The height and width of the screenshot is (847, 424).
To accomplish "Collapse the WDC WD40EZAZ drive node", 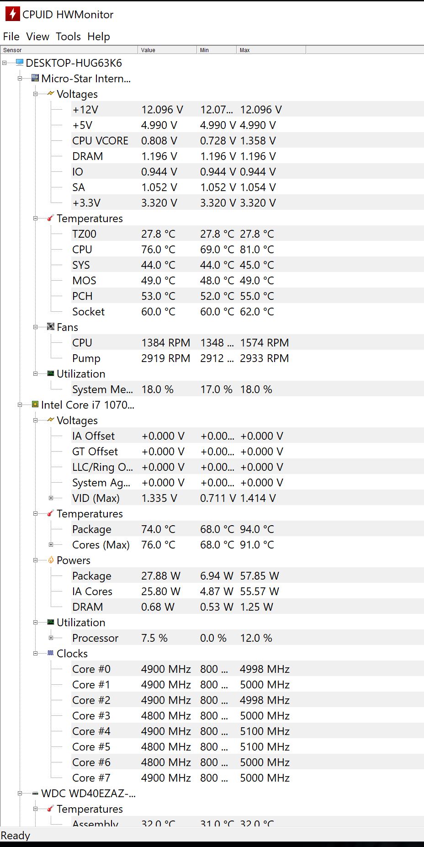I will pos(20,794).
